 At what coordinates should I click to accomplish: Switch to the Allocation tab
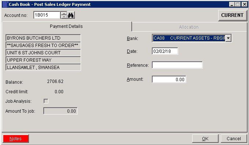pos(189,27)
